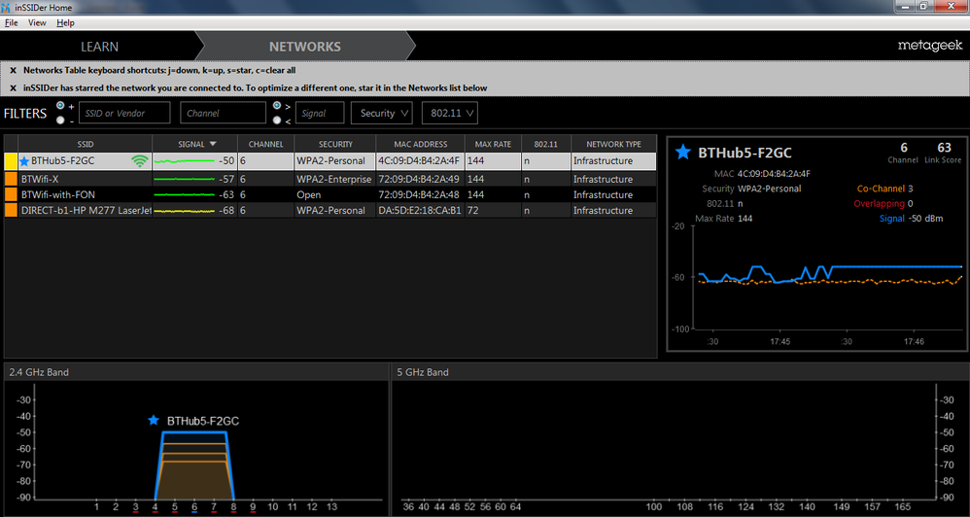Focus the Signal filter field
The width and height of the screenshot is (970, 517).
[320, 113]
